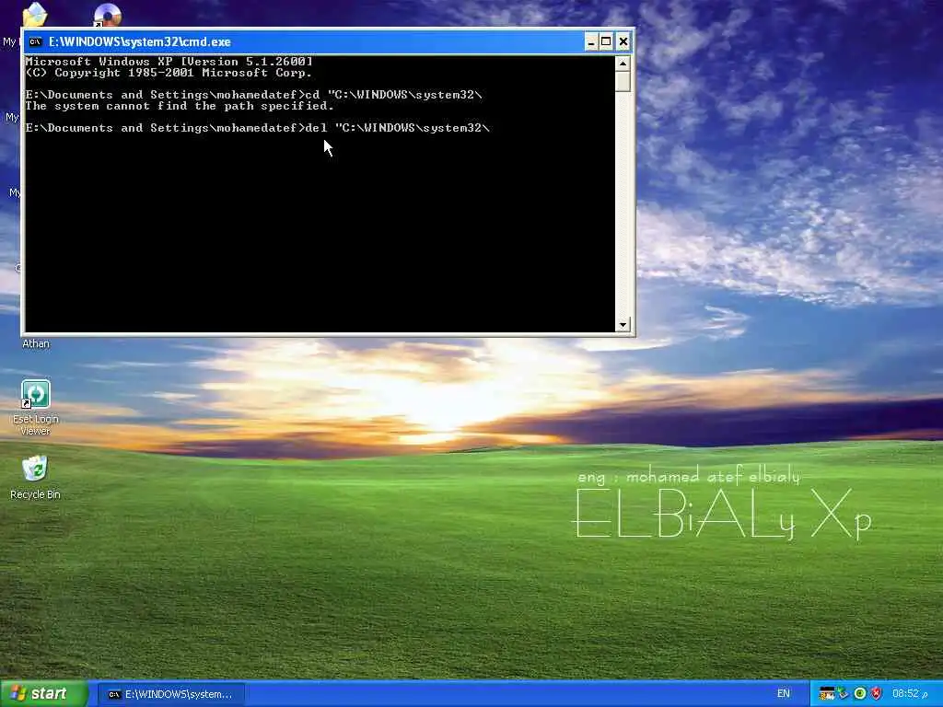
Task: Close the cmd.exe window
Action: pos(623,41)
